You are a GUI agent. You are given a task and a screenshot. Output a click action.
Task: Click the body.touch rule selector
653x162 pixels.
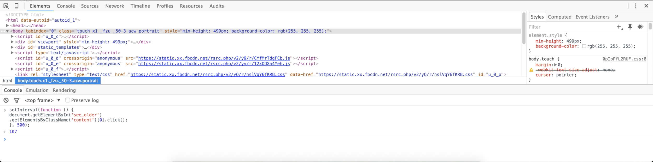[x=541, y=59]
